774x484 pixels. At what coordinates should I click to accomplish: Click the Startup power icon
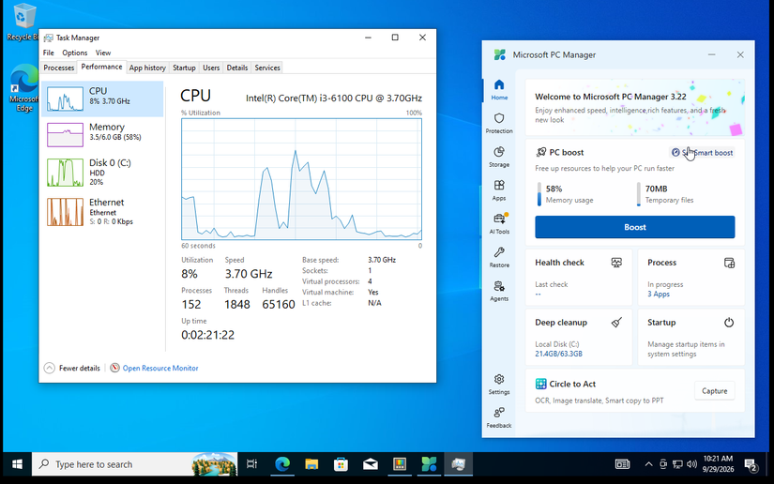click(x=729, y=322)
